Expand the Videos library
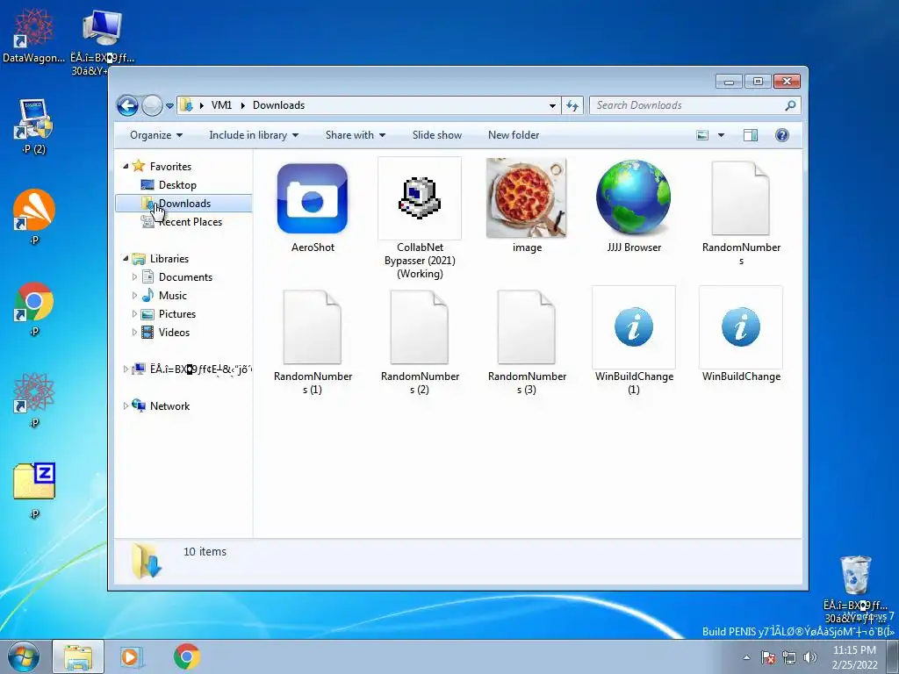The image size is (899, 674). [134, 333]
